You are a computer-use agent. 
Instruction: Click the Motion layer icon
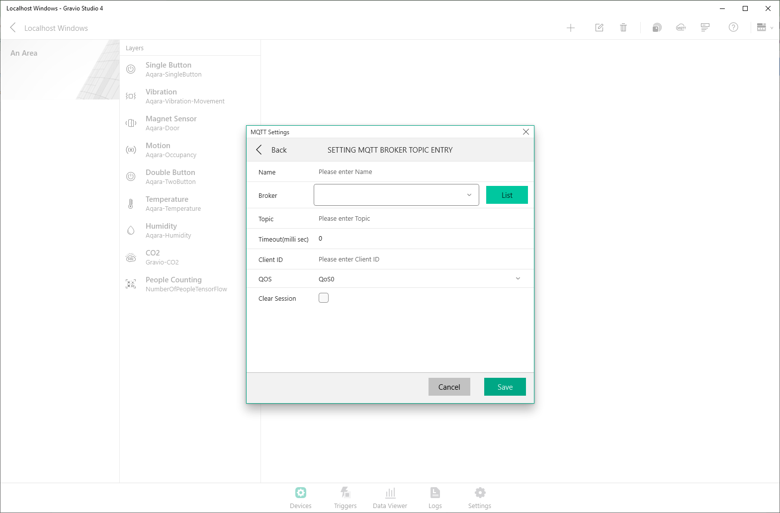[131, 150]
